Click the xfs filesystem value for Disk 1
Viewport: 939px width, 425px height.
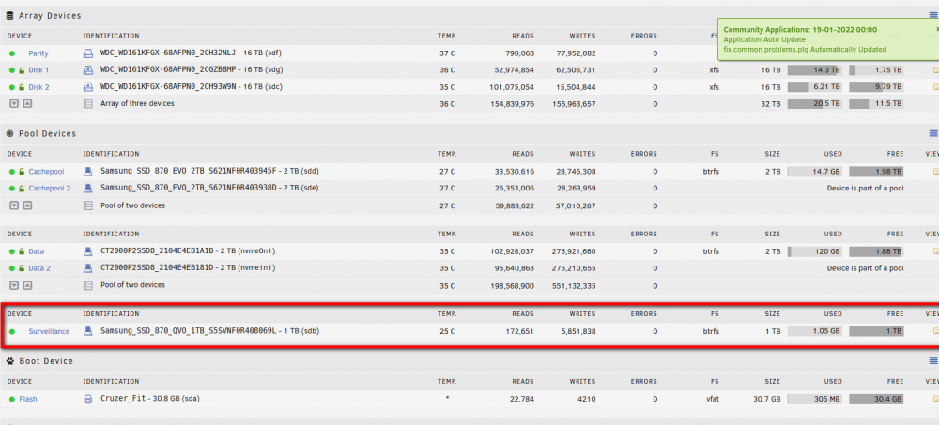(714, 70)
